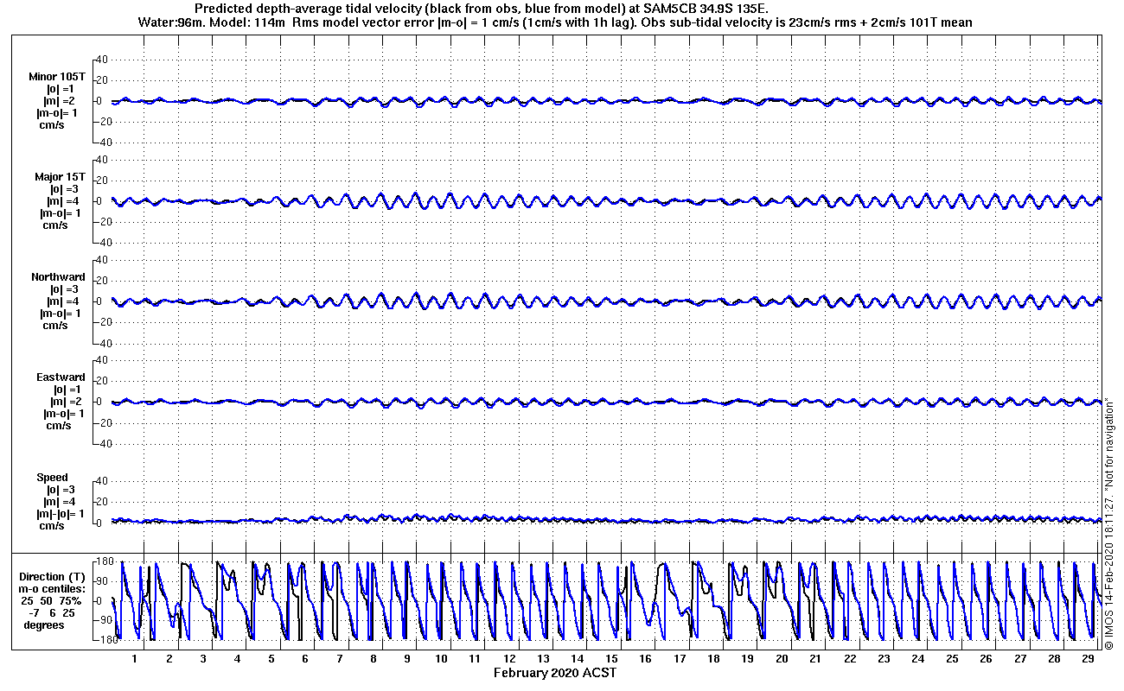Select '|m| =4' under Speed

pos(61,501)
